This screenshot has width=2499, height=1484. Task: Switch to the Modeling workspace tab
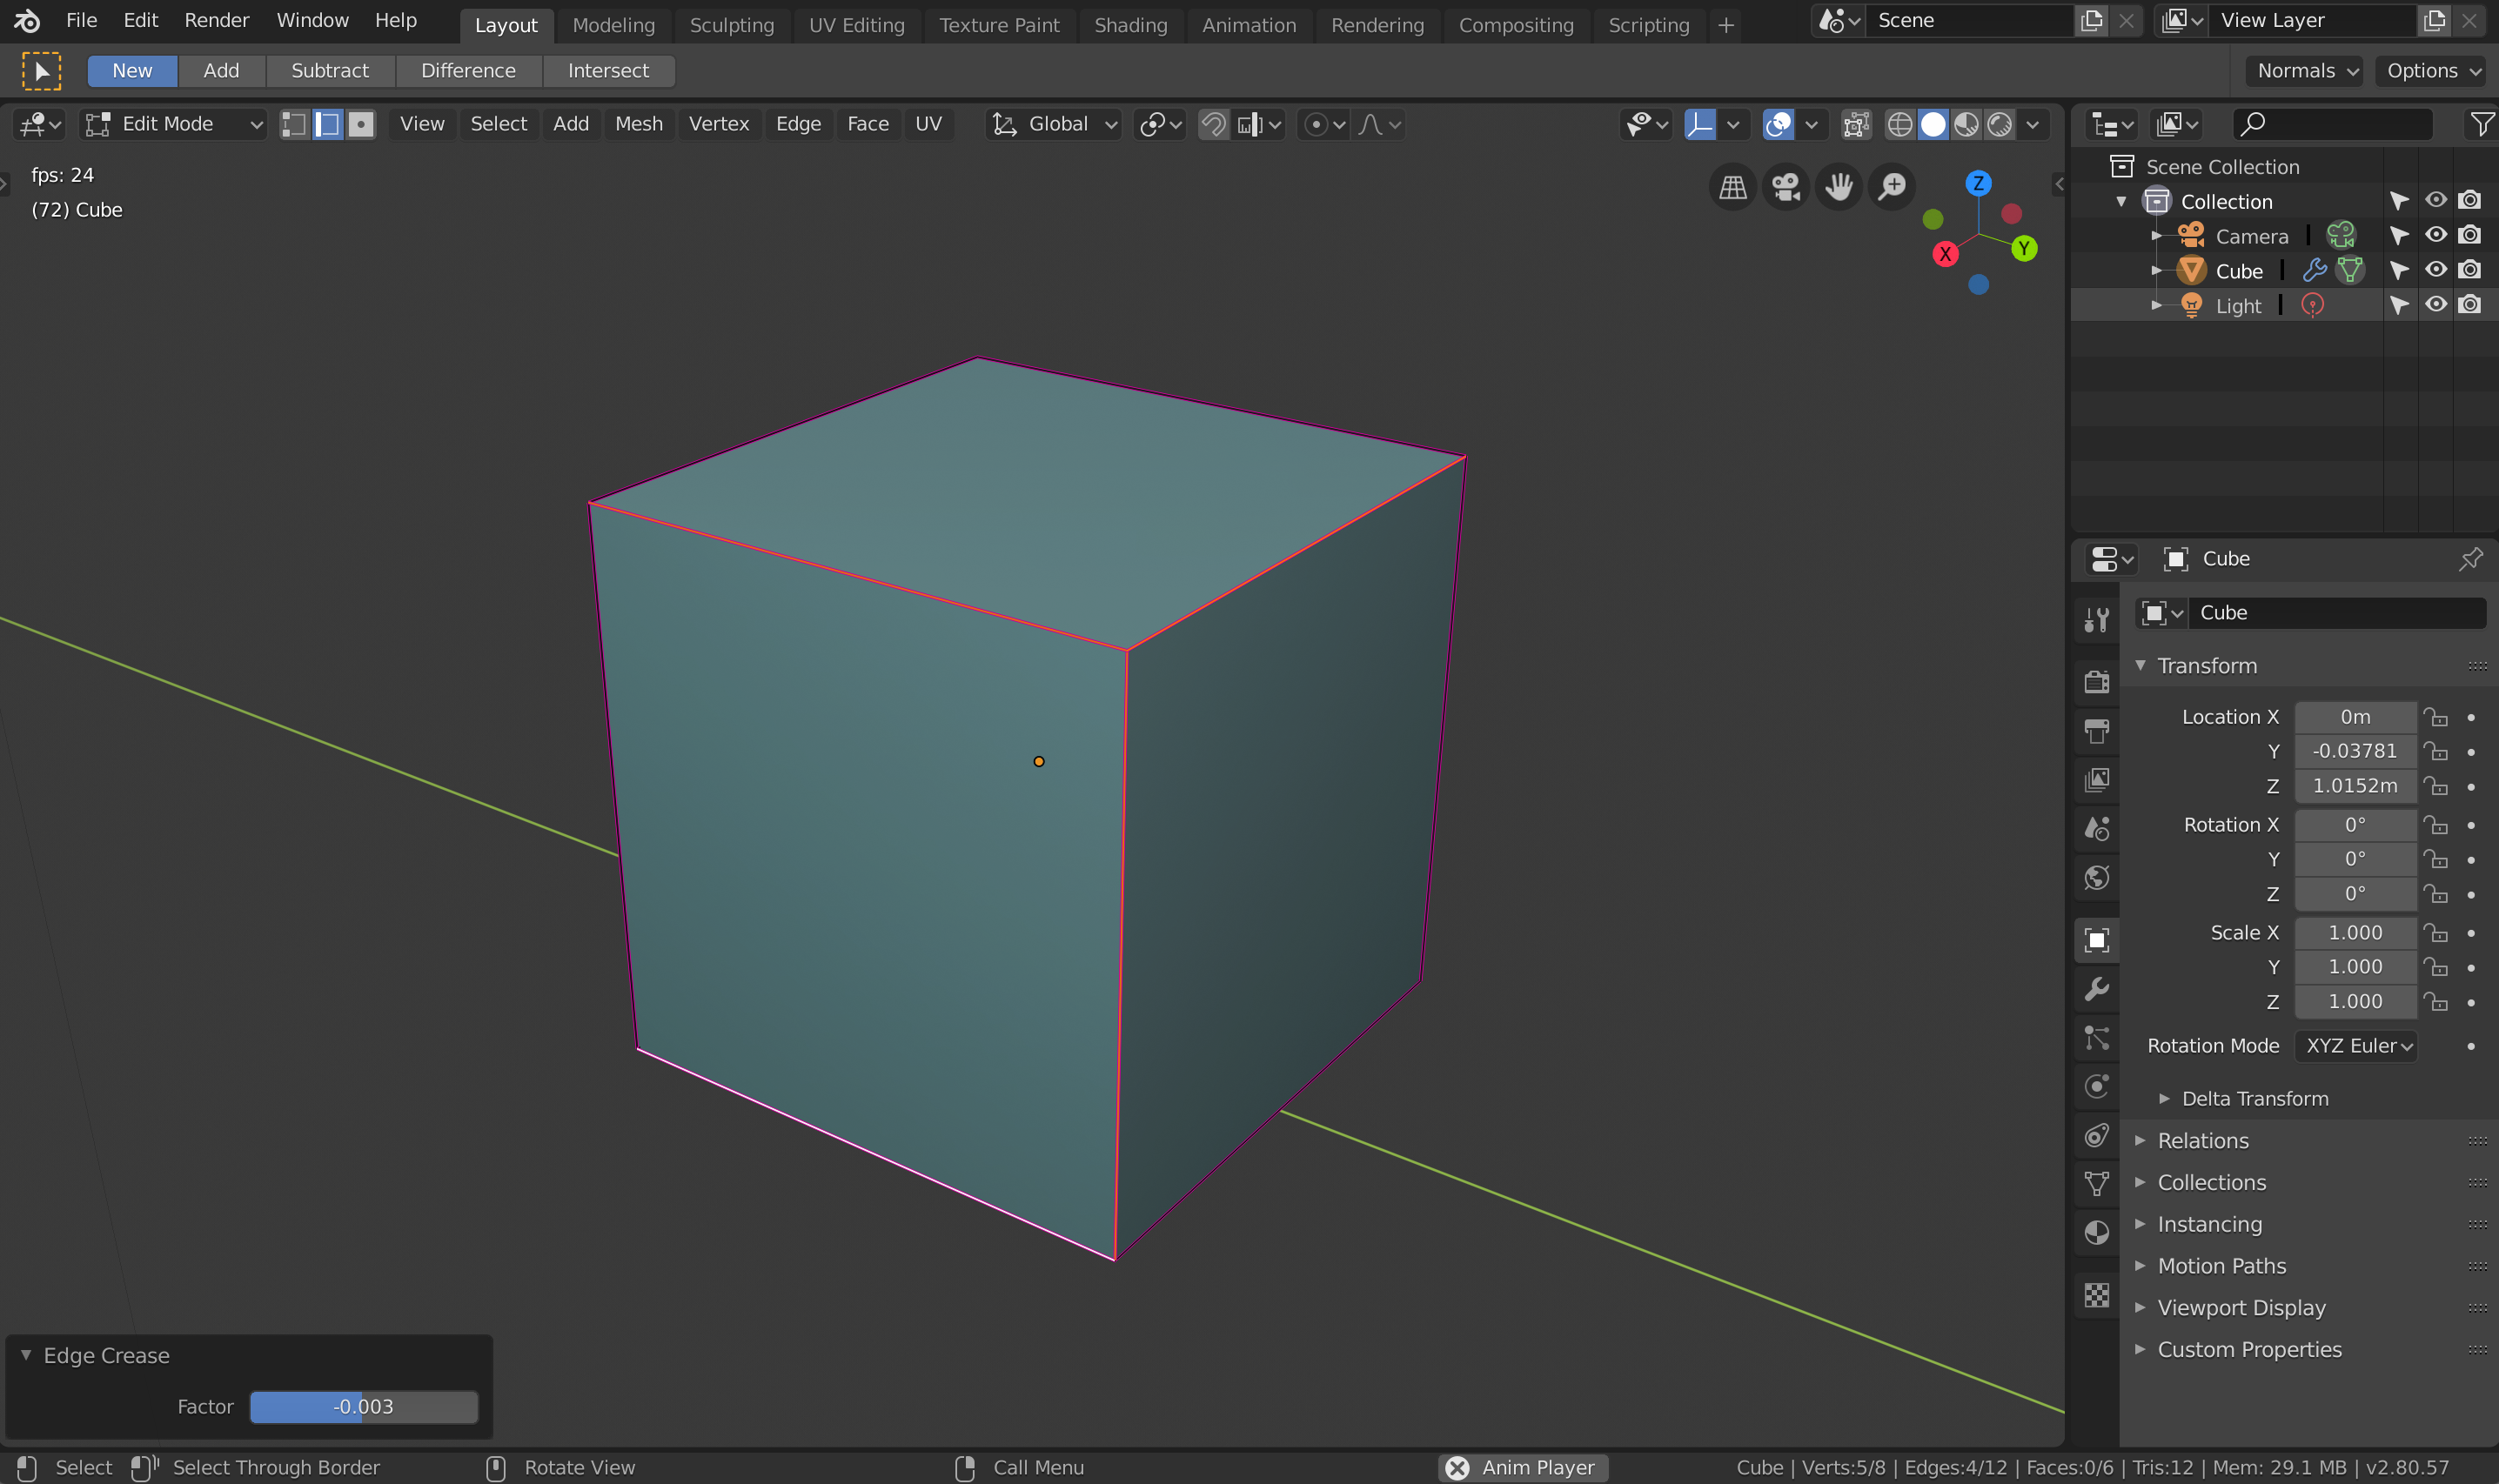(x=613, y=25)
